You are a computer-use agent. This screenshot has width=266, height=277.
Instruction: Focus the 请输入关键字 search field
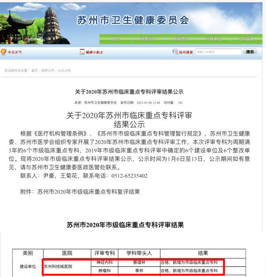tap(219, 52)
